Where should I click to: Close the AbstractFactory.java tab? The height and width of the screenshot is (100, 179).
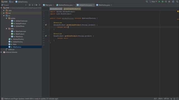[74, 5]
